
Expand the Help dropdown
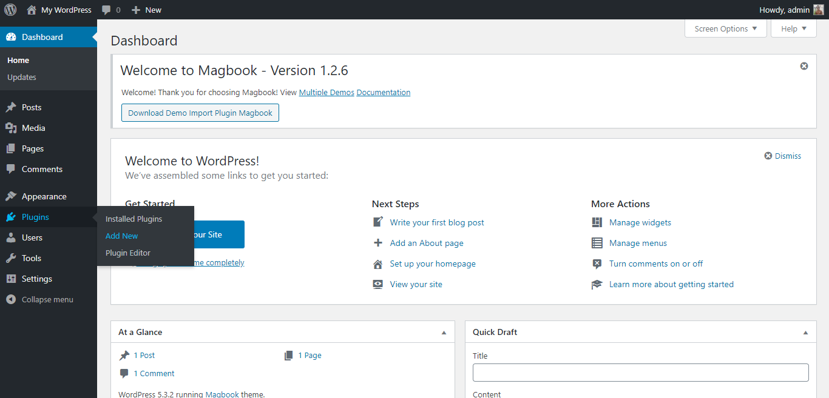point(794,28)
